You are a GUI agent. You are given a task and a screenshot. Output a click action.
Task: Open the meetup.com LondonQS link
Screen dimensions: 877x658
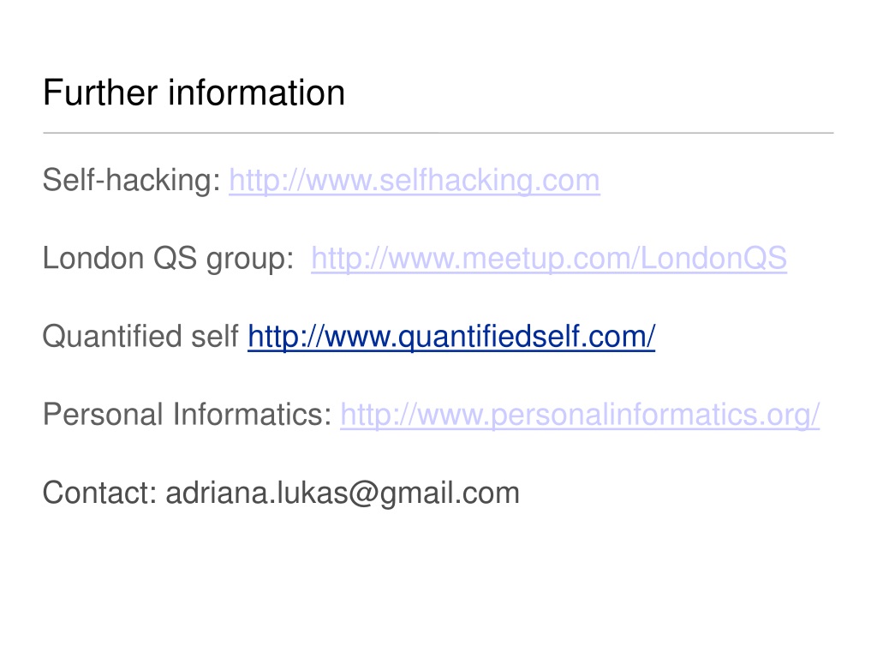tap(549, 259)
